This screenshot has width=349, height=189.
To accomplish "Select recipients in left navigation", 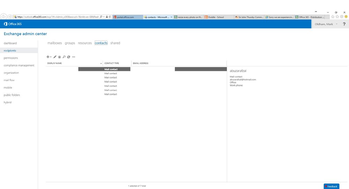I will pos(10,51).
